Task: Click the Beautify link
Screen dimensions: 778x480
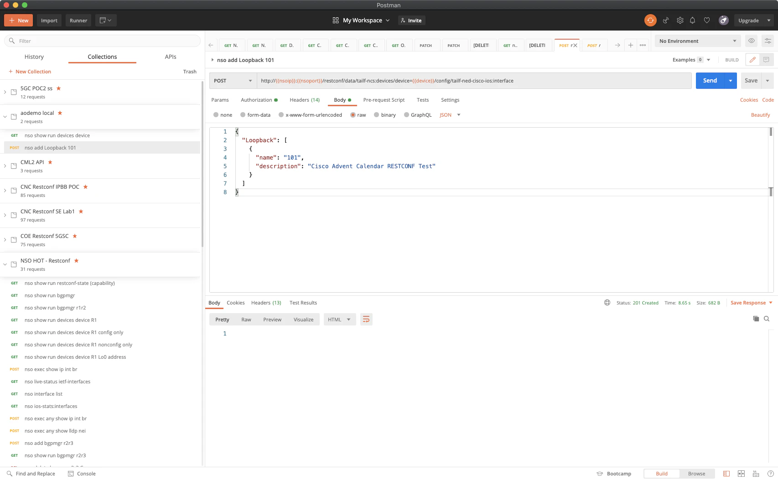Action: tap(760, 115)
